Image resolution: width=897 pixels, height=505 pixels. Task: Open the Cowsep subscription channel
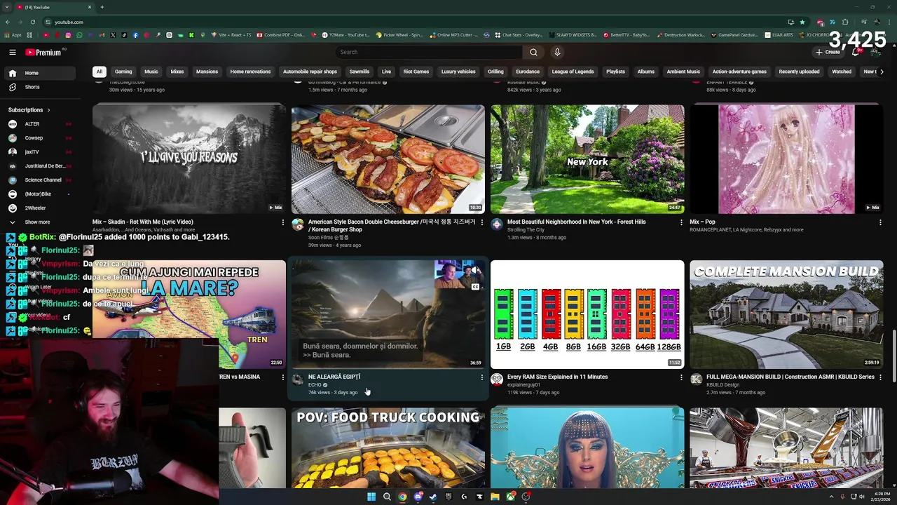(39, 138)
